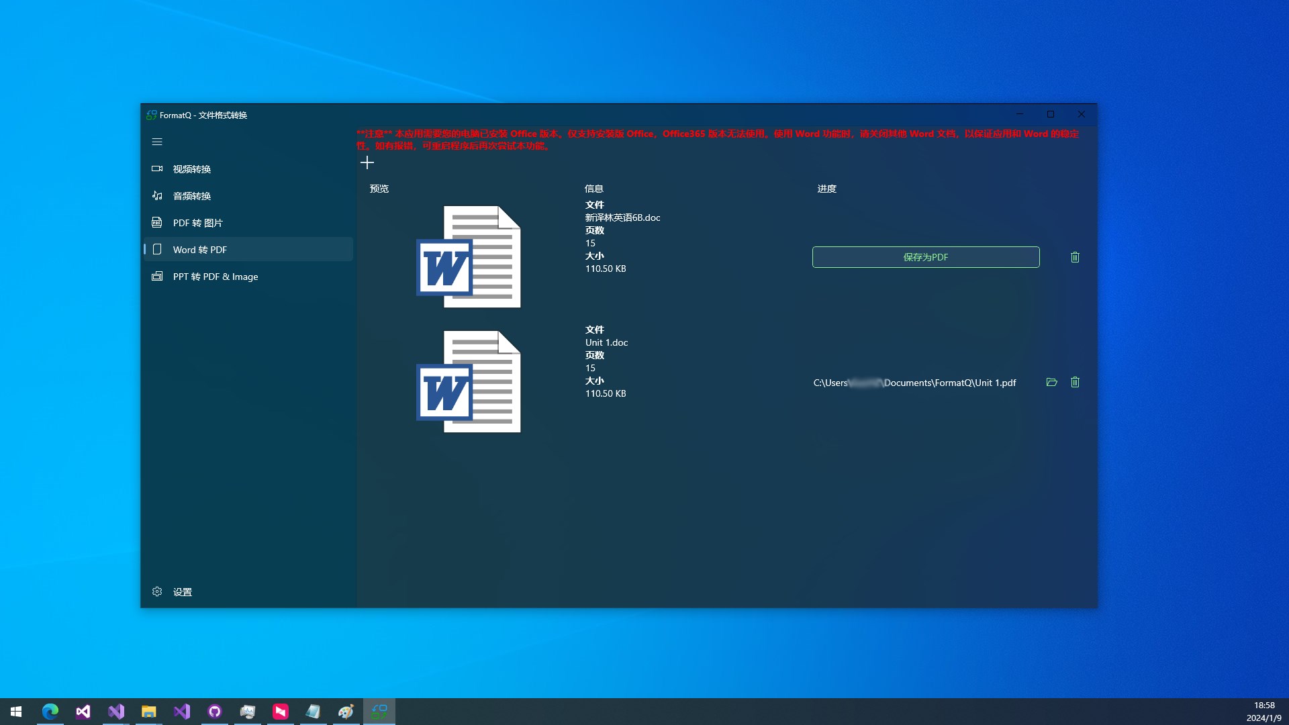The height and width of the screenshot is (725, 1289).
Task: Click the 保存为PDF button
Action: [x=925, y=257]
